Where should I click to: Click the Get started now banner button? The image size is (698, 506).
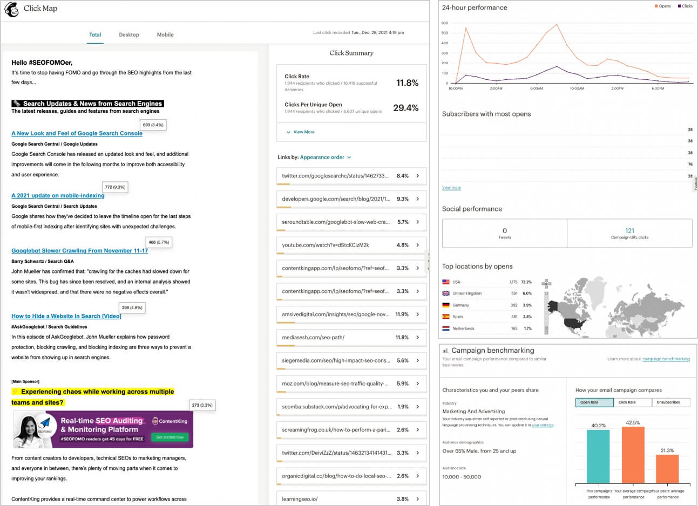[x=170, y=437]
